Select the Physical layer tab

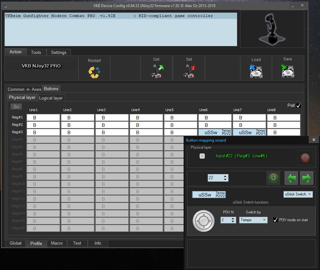coord(22,98)
